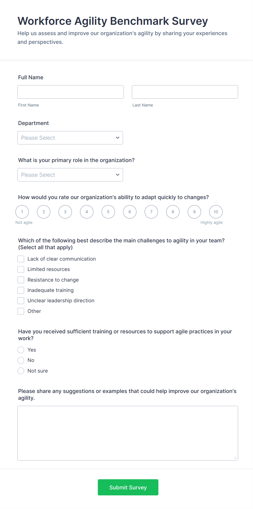The image size is (253, 509).
Task: Open the Department dropdown
Action: click(x=70, y=138)
